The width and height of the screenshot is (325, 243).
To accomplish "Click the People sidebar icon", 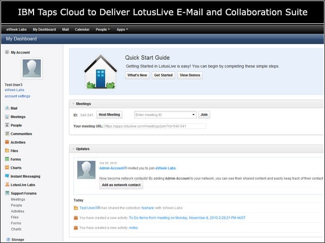I will click(x=7, y=125).
